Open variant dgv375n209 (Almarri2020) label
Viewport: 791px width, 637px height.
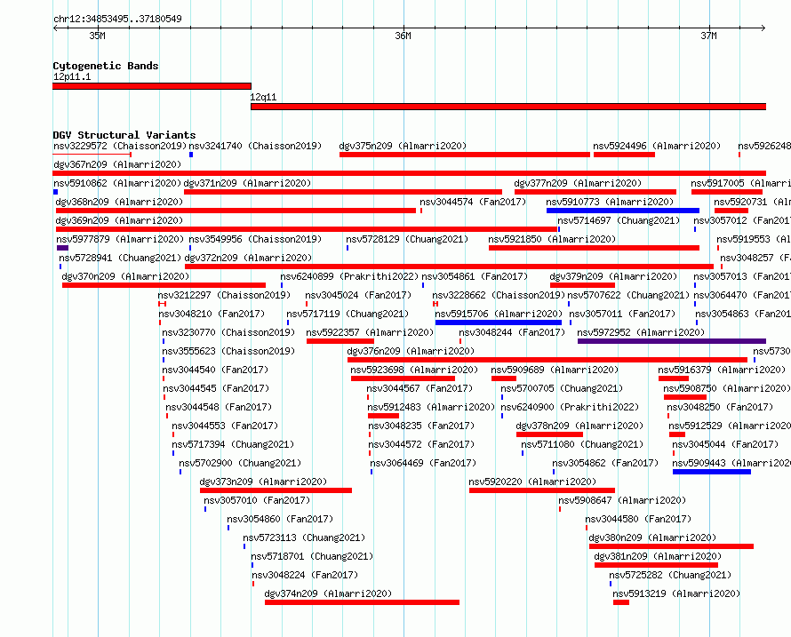pos(403,146)
